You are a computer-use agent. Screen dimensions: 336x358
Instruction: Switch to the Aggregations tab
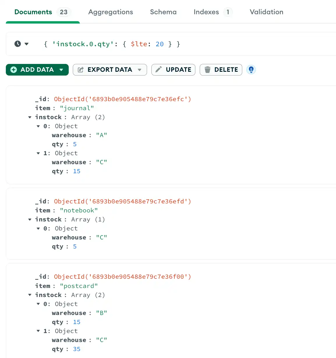[110, 12]
